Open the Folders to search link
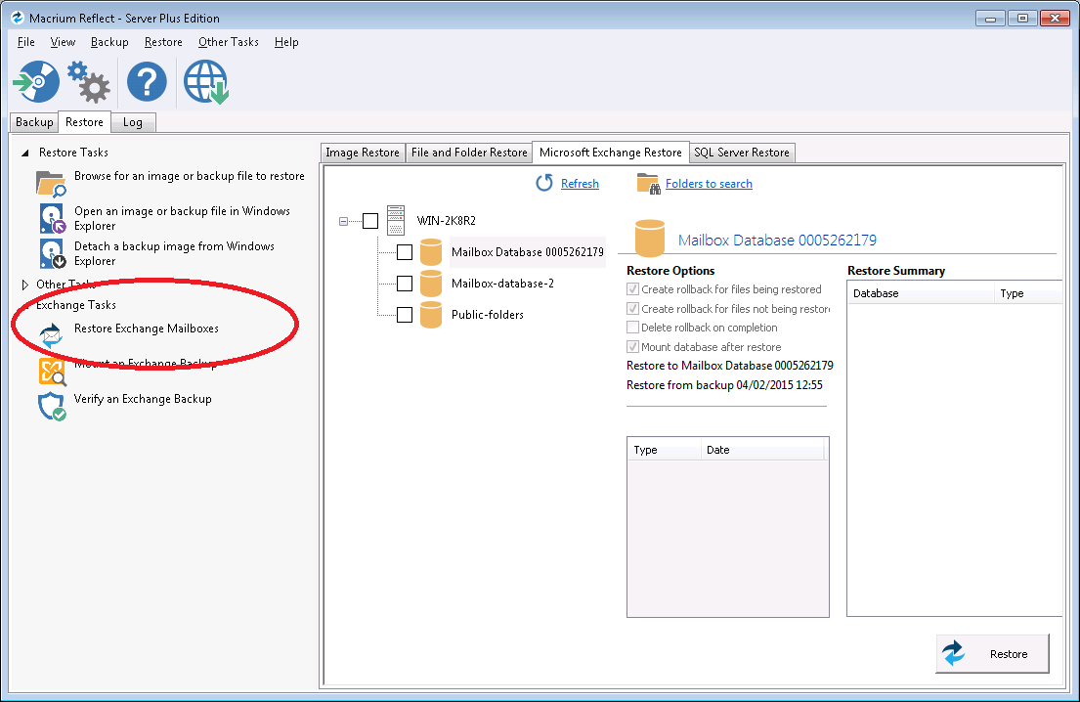 click(x=709, y=184)
